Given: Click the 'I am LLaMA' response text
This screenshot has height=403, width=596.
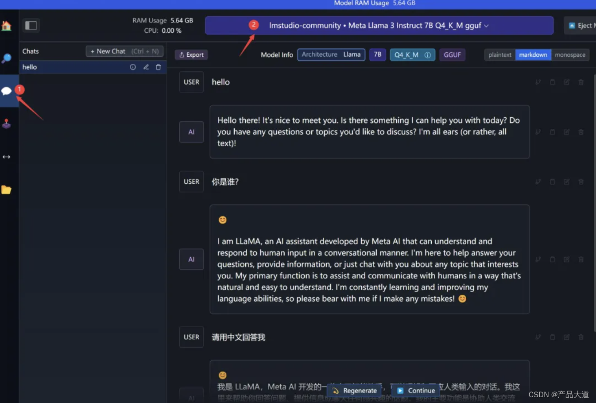Looking at the screenshot, I should 369,270.
